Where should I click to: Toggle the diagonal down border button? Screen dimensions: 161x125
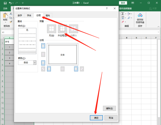82,69
